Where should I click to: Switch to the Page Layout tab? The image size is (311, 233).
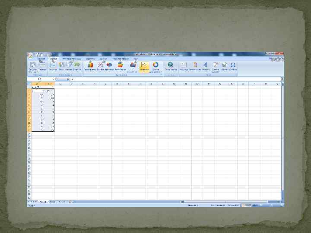[x=72, y=59]
